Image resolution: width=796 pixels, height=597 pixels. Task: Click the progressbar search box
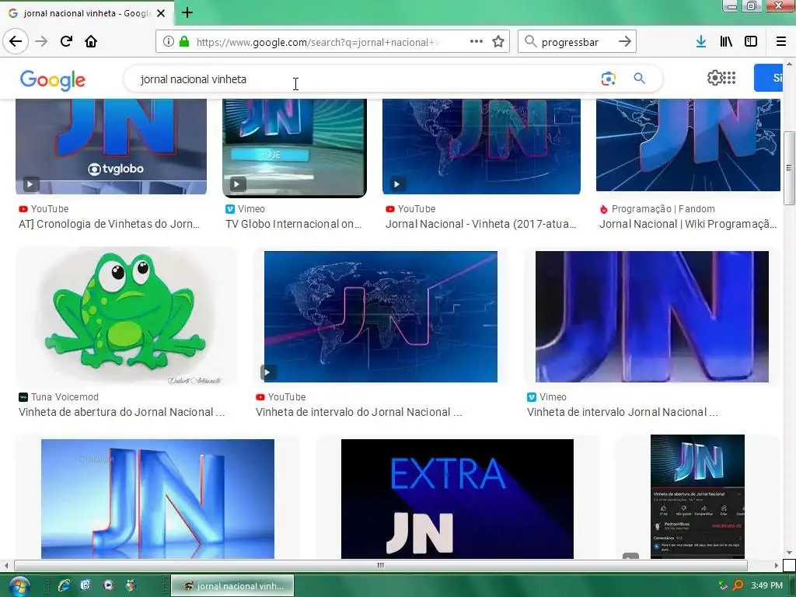point(577,42)
